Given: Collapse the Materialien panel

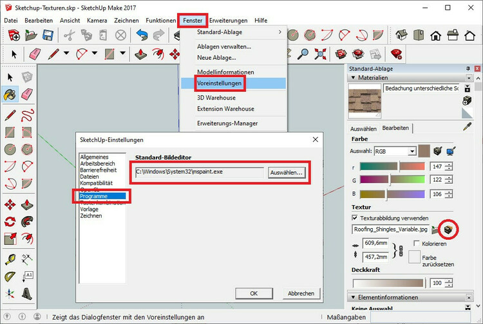Looking at the screenshot, I should pos(353,78).
